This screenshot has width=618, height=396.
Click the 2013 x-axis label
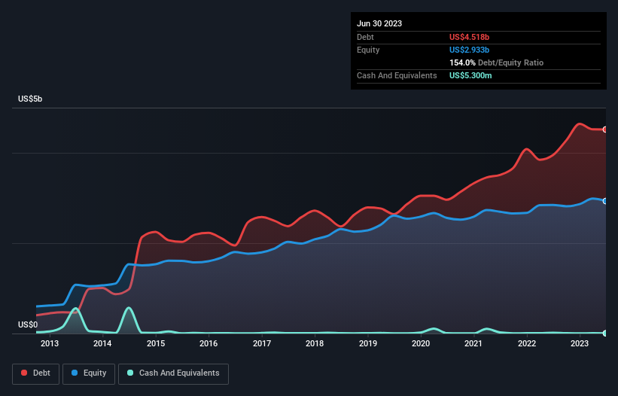50,343
